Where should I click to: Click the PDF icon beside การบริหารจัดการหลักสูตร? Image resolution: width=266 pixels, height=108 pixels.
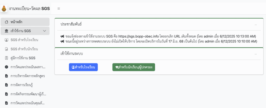tap(6, 76)
